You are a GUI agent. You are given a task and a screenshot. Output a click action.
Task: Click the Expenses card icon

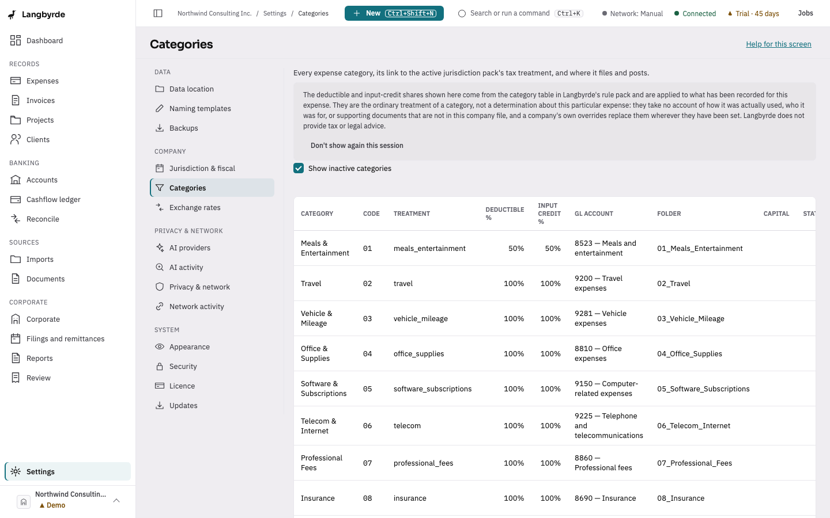pos(16,81)
